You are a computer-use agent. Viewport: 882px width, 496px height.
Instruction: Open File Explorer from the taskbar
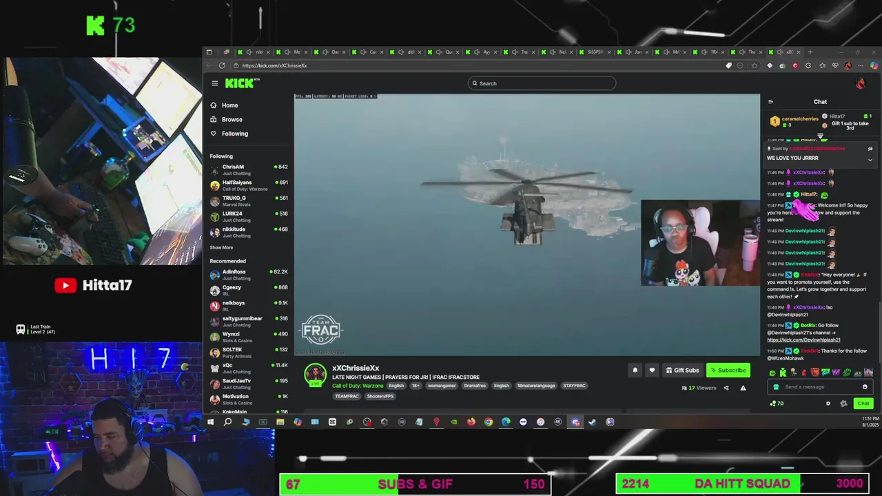click(280, 422)
